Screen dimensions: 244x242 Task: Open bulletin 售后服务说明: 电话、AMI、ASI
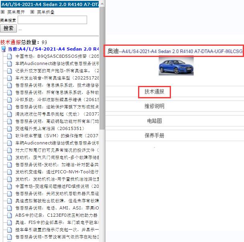click(57, 208)
